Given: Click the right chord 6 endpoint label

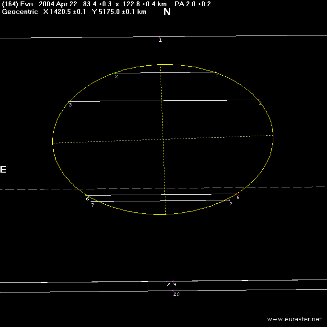Looking at the screenshot, I should point(238,198).
